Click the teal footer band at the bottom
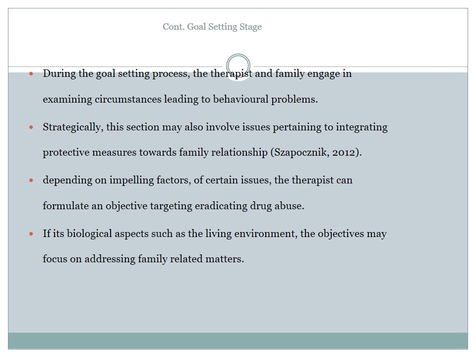476x357 pixels. [238, 341]
